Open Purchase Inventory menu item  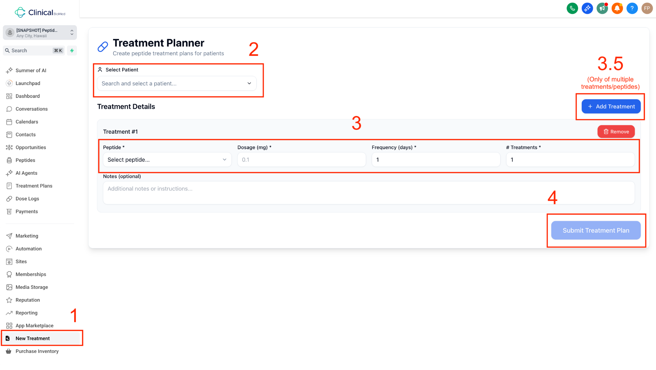click(37, 351)
